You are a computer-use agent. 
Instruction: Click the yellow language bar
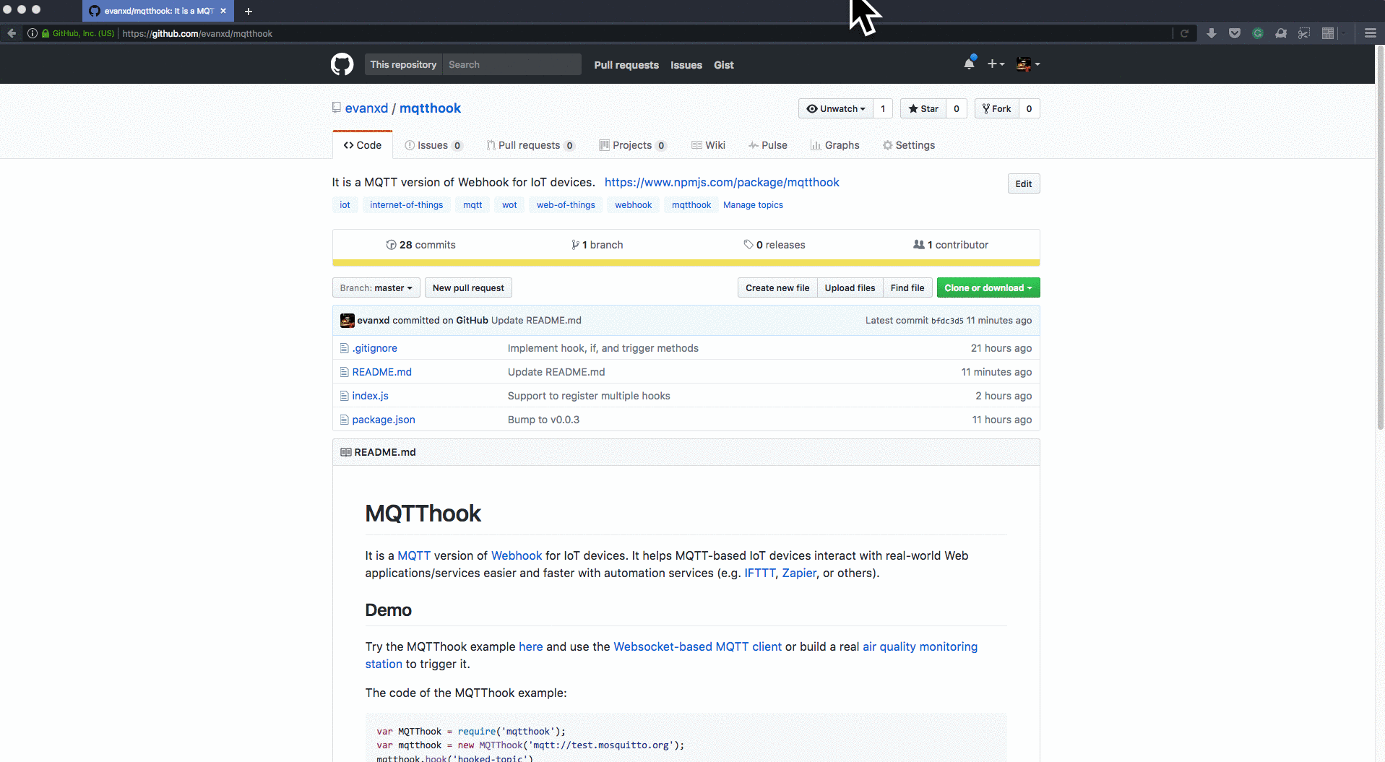click(x=686, y=263)
